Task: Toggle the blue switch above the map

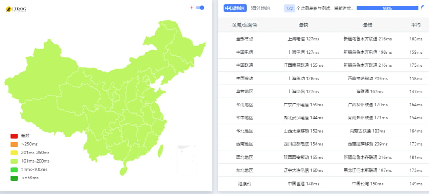Action: tap(200, 8)
